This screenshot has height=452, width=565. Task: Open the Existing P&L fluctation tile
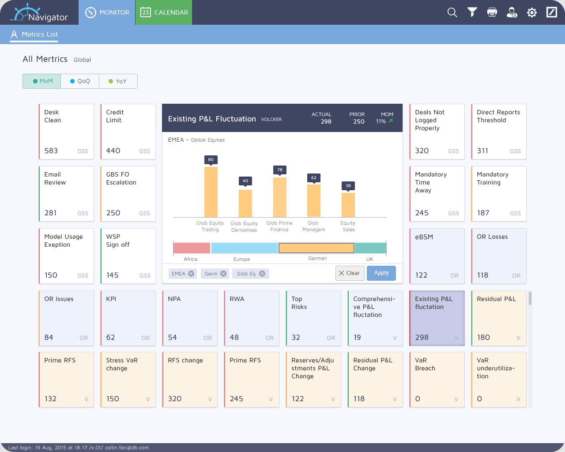[437, 318]
